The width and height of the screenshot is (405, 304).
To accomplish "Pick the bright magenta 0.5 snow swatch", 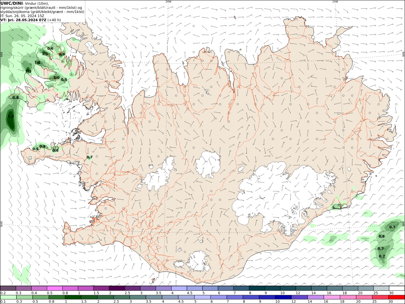I will pos(54,288).
